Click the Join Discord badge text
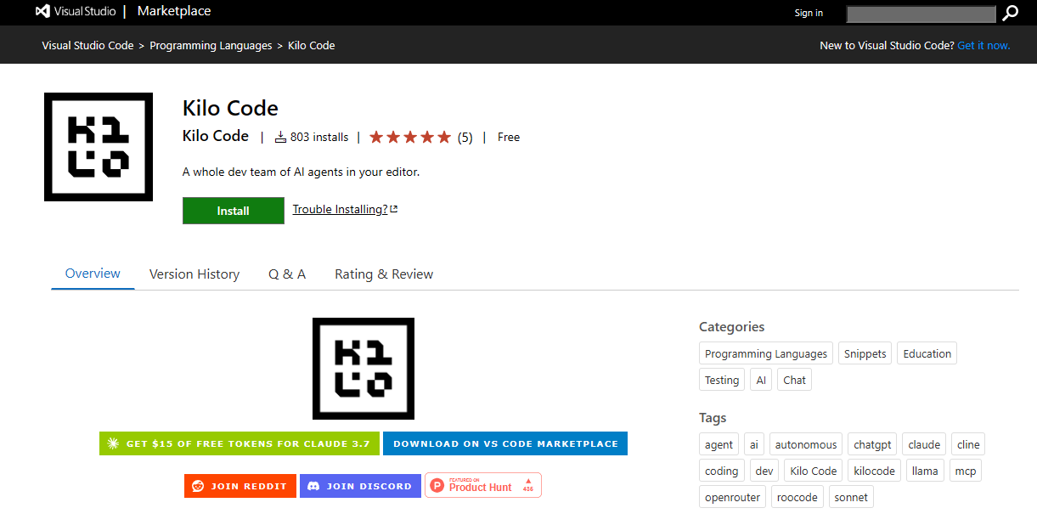 click(369, 486)
